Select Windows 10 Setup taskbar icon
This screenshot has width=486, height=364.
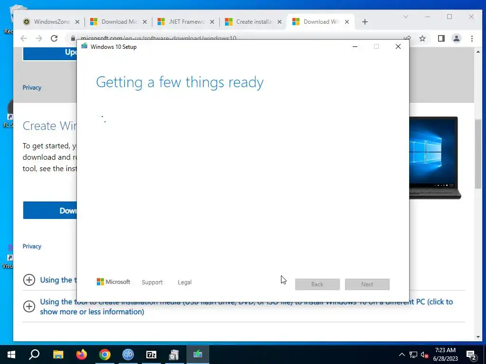tap(198, 355)
